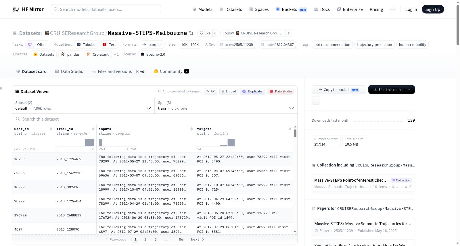Click the Sign Up button
This screenshot has width=460, height=246.
[433, 9]
